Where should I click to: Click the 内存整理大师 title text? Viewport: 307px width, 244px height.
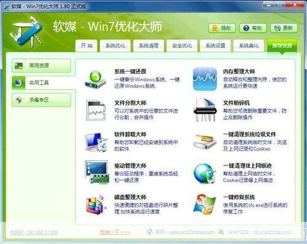click(x=239, y=71)
